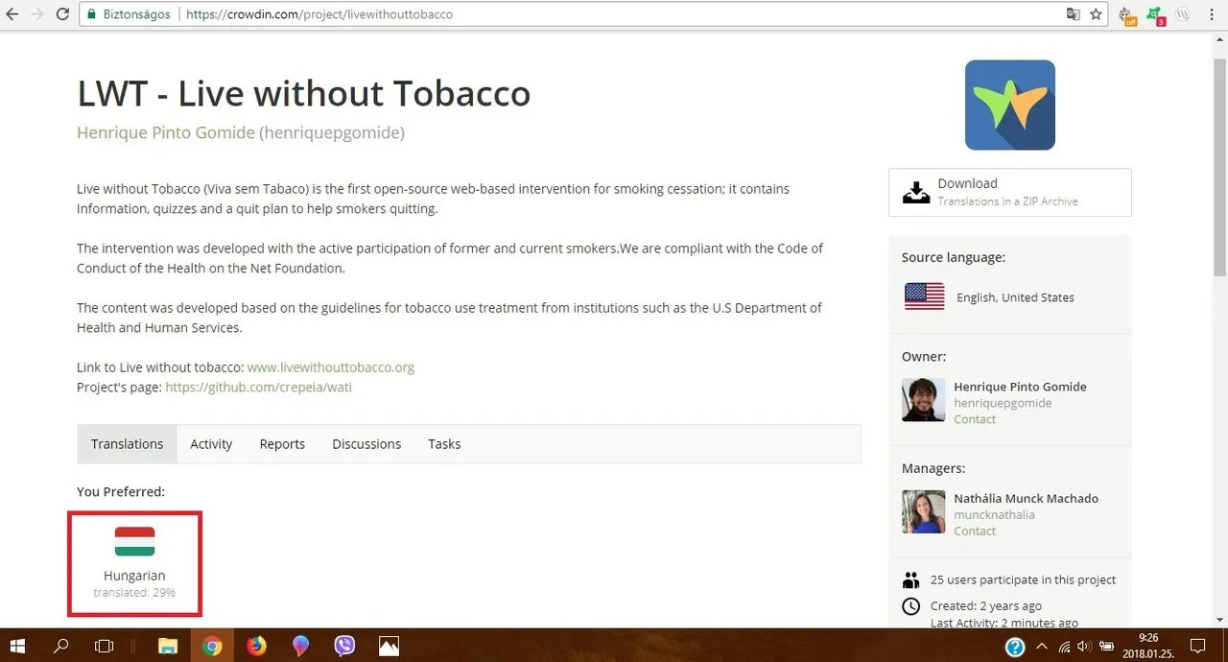Image resolution: width=1228 pixels, height=662 pixels.
Task: Open owner name Henrique Pinto Gomide in sidebar
Action: [1020, 387]
